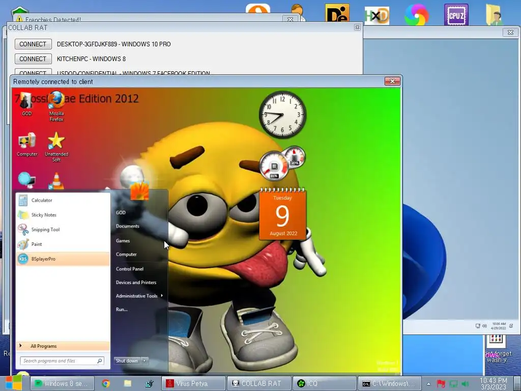Open Documents from the Start menu
521x391 pixels.
pyautogui.click(x=128, y=226)
